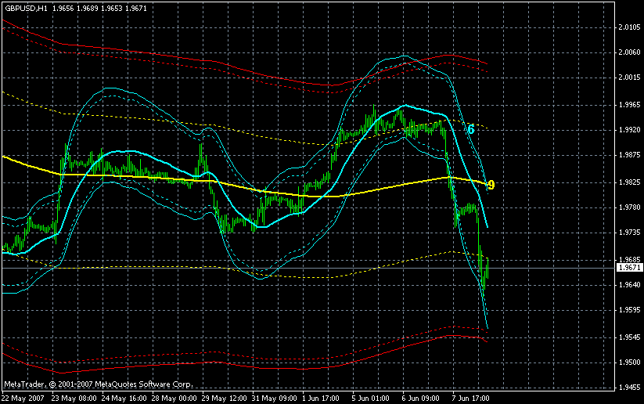Click the 22 May 2007 date label

point(23,399)
